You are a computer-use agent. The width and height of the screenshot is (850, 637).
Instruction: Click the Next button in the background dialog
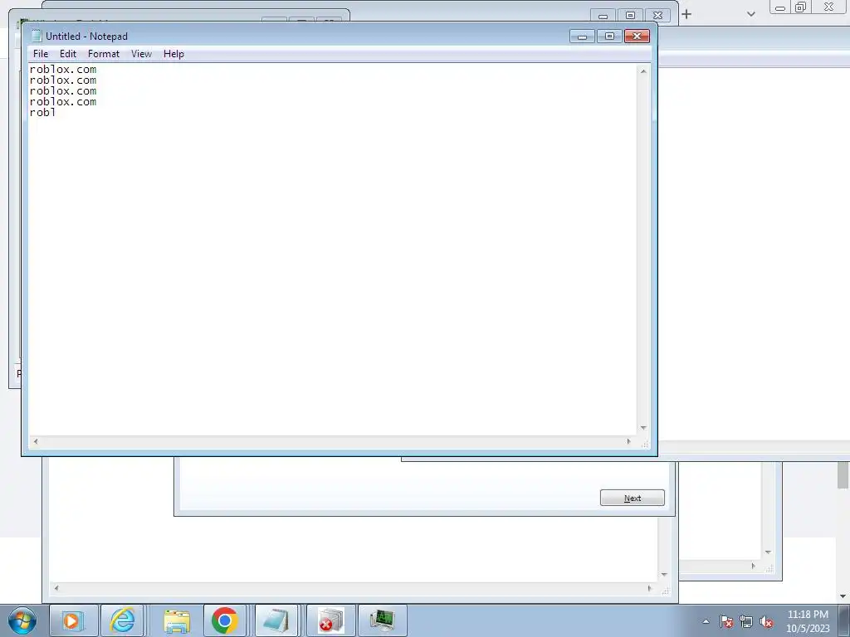tap(632, 498)
